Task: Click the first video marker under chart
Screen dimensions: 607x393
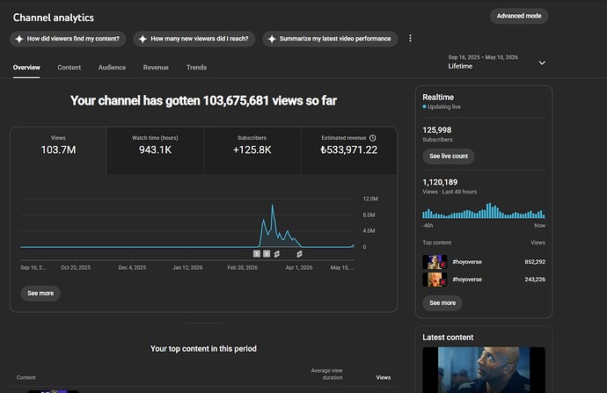Action: (x=257, y=254)
